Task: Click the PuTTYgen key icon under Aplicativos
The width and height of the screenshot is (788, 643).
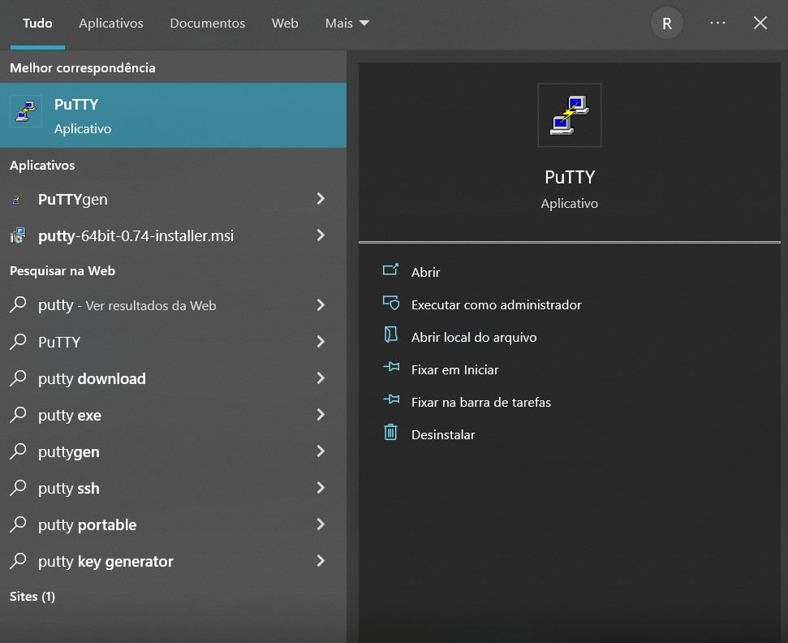Action: coord(19,198)
